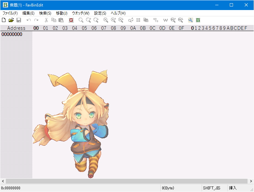This screenshot has width=254, height=192.
Task: Open the ヘルプ(H) menu
Action: 118,13
